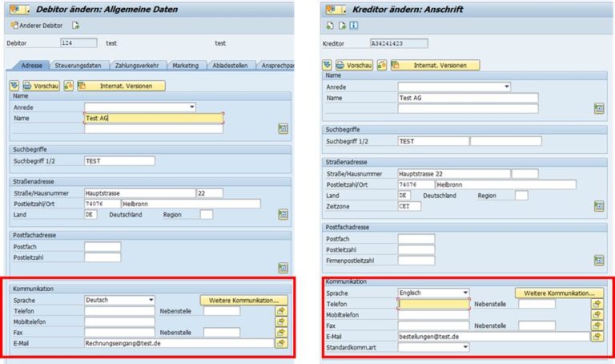This screenshot has width=615, height=364.
Task: Click more-fields icon in Kreditor Postfachadresse section
Action: pyautogui.click(x=599, y=260)
